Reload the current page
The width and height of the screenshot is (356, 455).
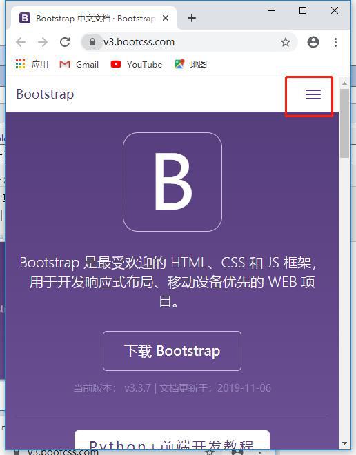(65, 42)
